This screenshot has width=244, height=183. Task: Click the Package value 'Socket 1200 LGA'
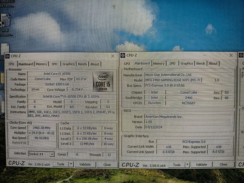pyautogui.click(x=57, y=84)
